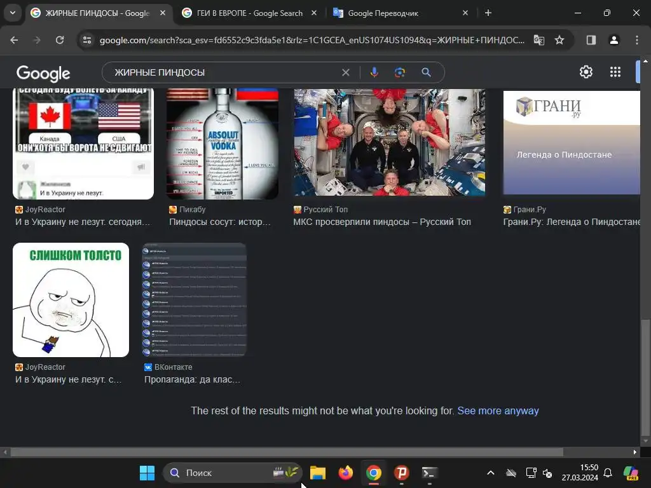Screen dimensions: 651x488
Task: Open the space station crew image
Action: click(x=390, y=142)
